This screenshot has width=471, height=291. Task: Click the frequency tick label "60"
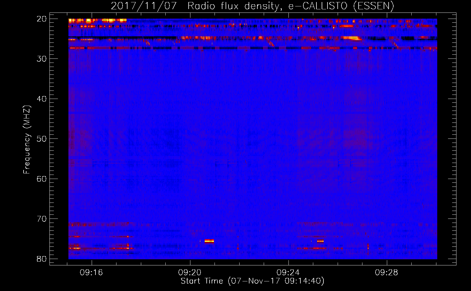[42, 179]
